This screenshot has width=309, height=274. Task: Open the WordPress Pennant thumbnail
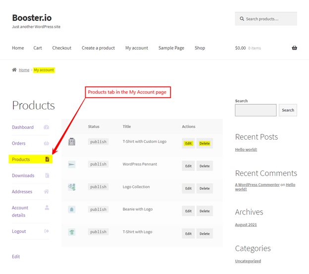[72, 164]
